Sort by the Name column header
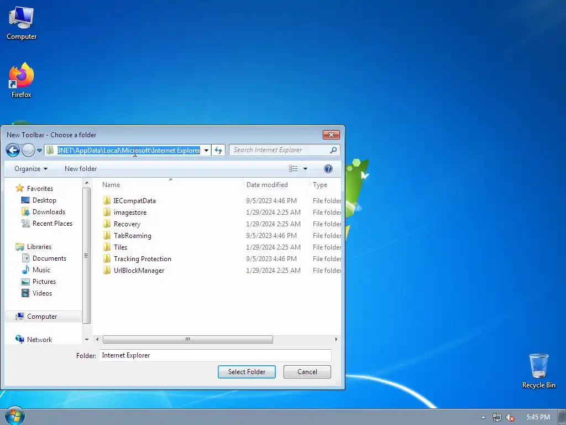This screenshot has height=425, width=566. pos(170,185)
